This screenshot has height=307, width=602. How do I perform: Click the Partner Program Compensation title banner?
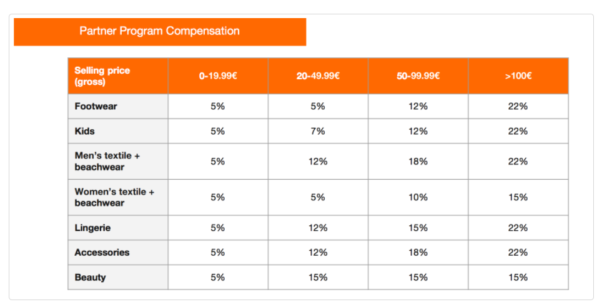[x=159, y=31]
